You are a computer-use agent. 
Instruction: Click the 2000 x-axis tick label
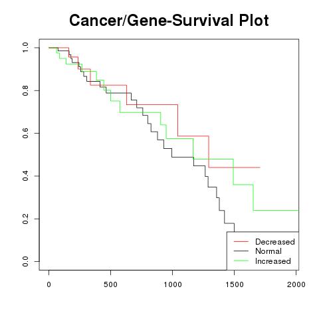[x=296, y=284]
